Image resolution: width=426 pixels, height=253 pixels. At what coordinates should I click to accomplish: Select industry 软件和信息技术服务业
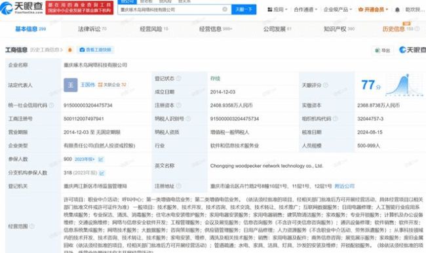(x=235, y=146)
